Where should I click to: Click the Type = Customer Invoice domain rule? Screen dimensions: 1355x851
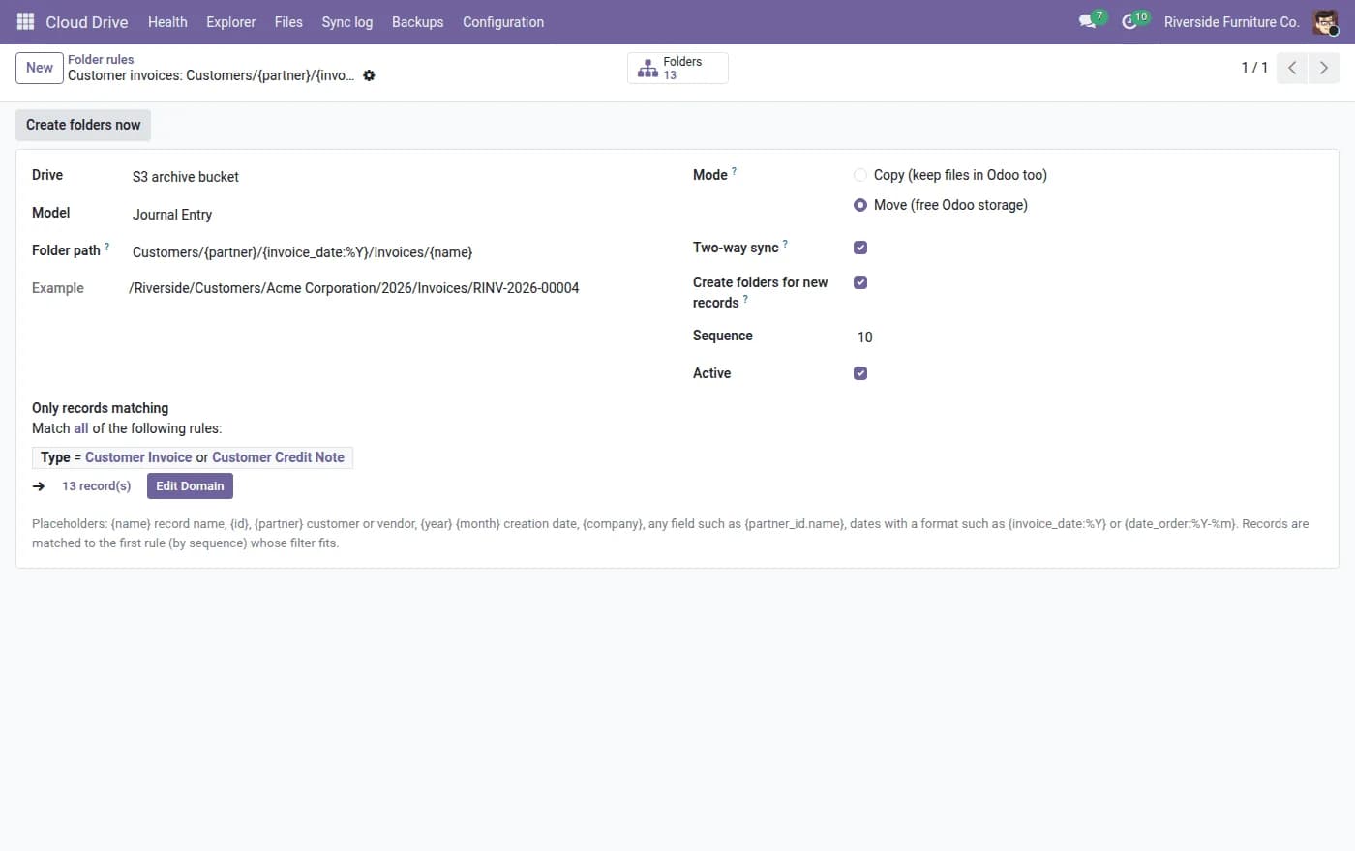pos(193,457)
